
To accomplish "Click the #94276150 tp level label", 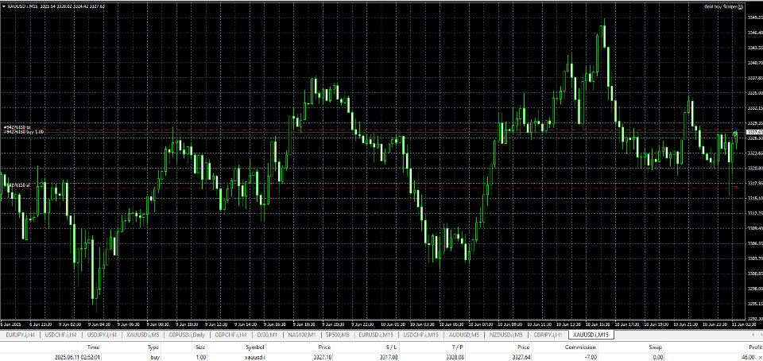I will [17, 128].
